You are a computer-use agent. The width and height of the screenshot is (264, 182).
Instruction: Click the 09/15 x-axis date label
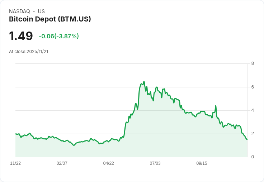[202, 163]
